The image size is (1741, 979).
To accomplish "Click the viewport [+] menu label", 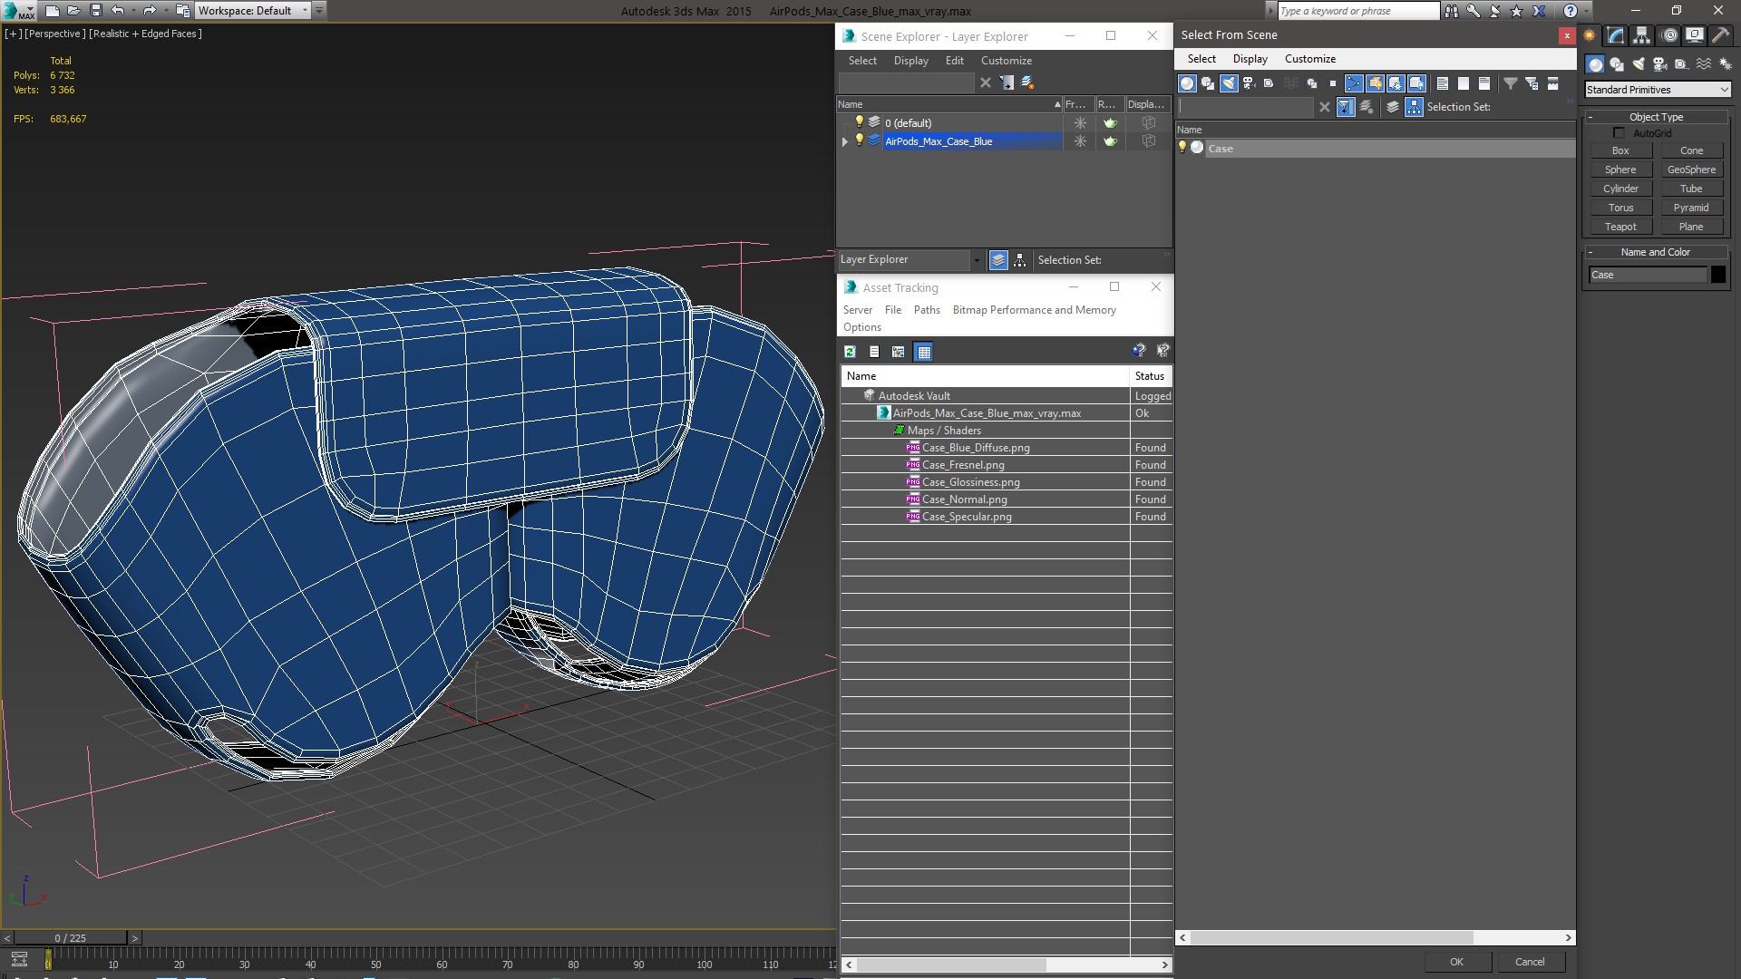I will click(x=14, y=34).
